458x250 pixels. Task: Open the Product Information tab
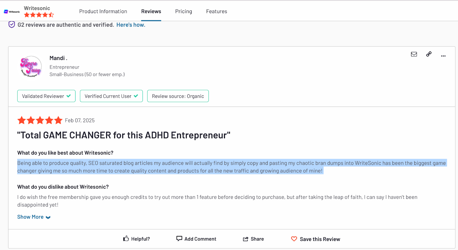(x=103, y=11)
